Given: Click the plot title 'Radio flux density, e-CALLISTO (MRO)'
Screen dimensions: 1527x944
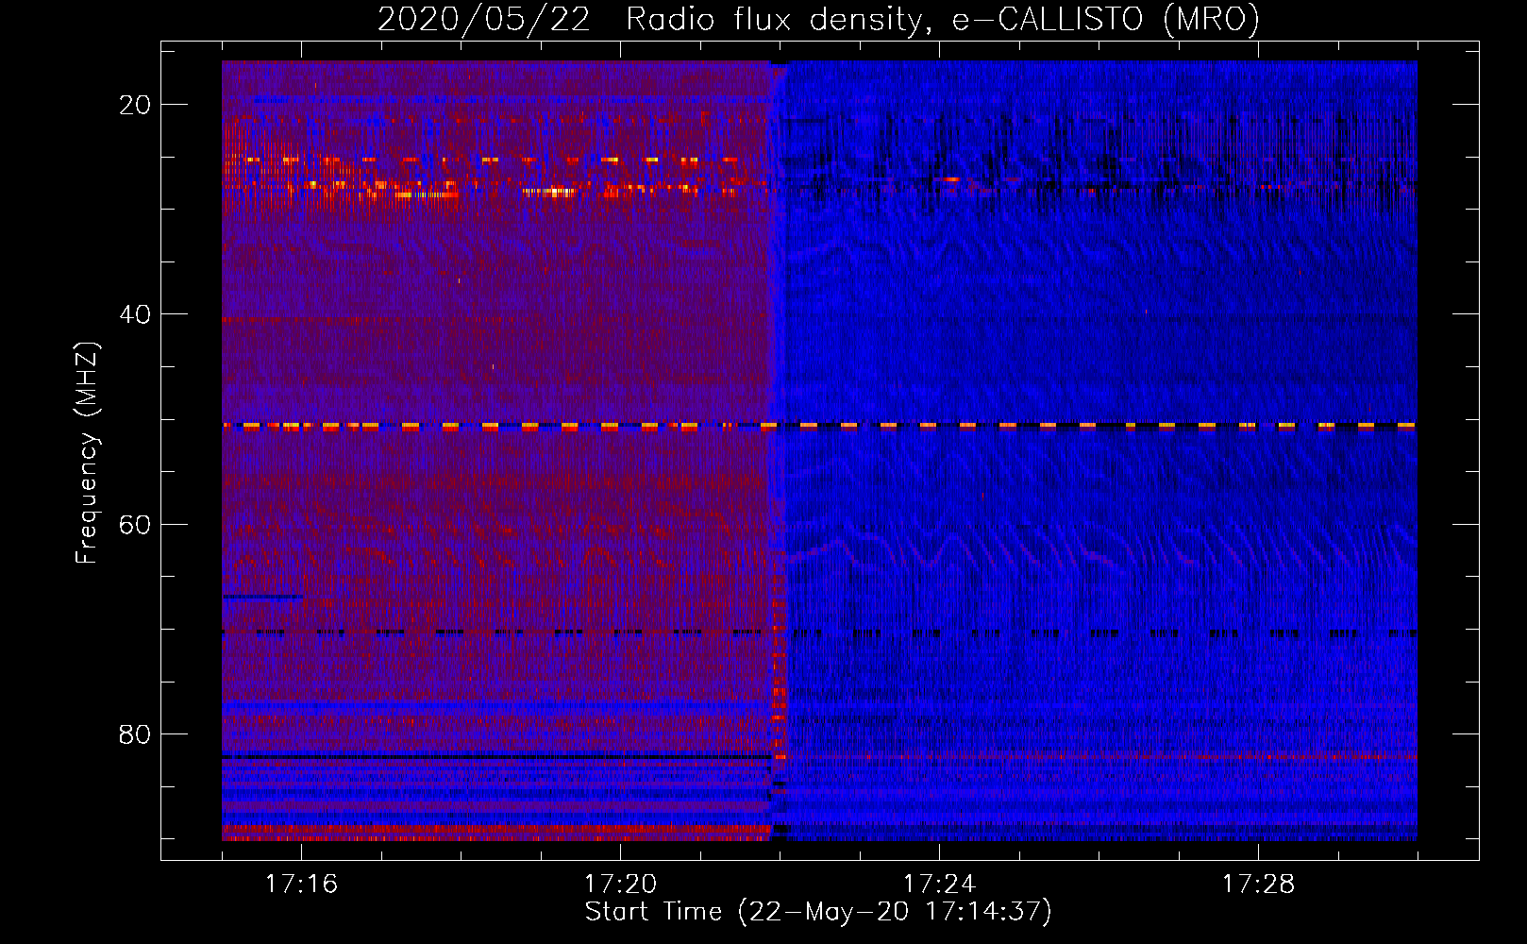Looking at the screenshot, I should pos(943,20).
